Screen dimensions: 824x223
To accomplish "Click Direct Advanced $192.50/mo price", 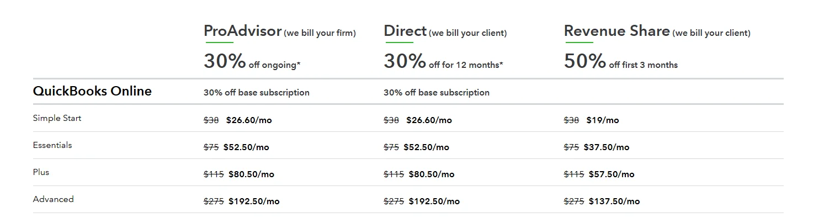I will (x=434, y=201).
